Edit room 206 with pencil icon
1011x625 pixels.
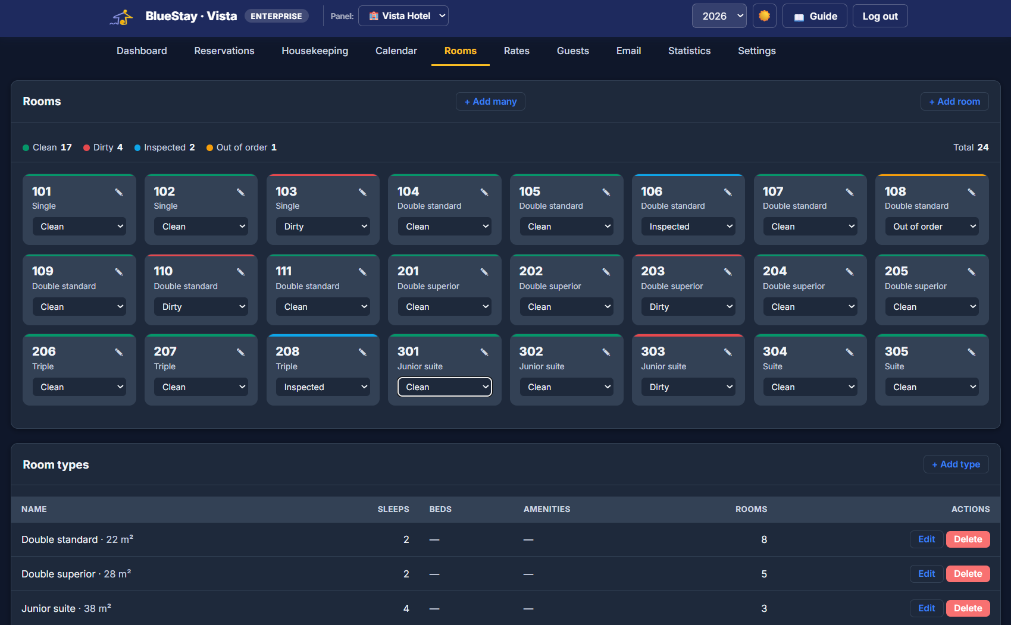(x=119, y=352)
